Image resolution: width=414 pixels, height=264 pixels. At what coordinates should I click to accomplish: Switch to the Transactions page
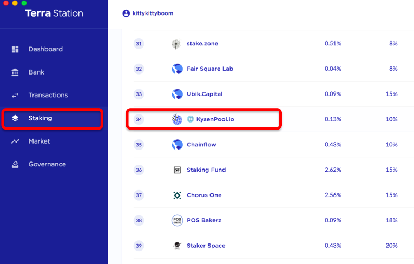[x=48, y=95]
